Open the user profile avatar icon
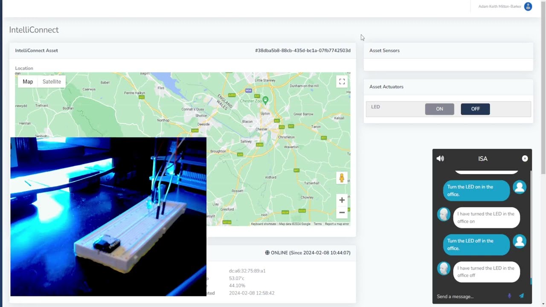 click(x=528, y=6)
